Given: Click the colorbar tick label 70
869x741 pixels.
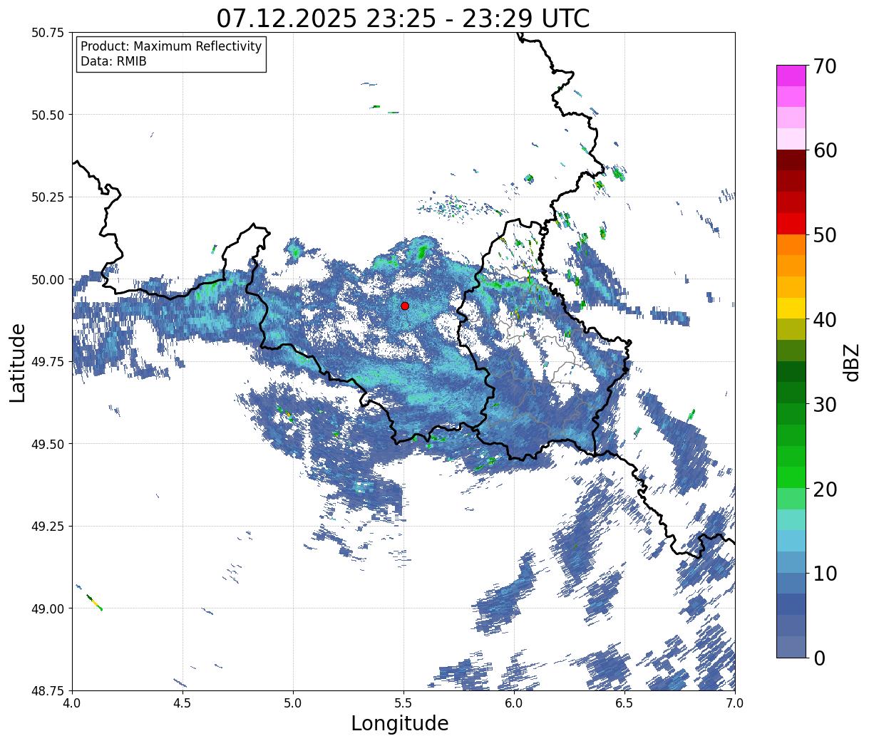Looking at the screenshot, I should click(x=825, y=66).
